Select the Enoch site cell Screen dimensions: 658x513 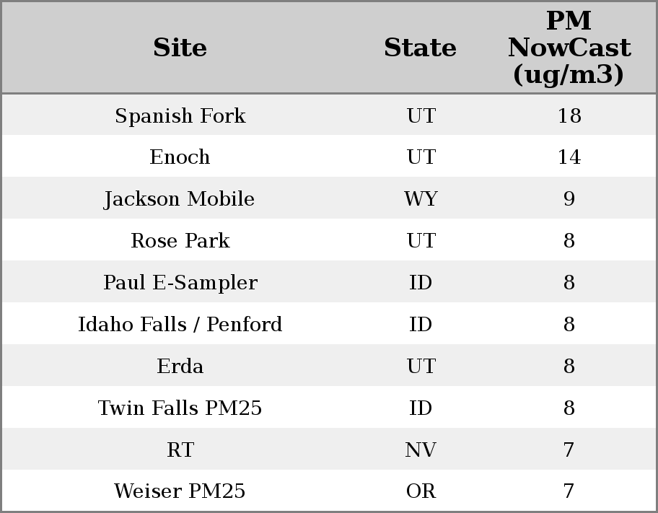click(180, 157)
